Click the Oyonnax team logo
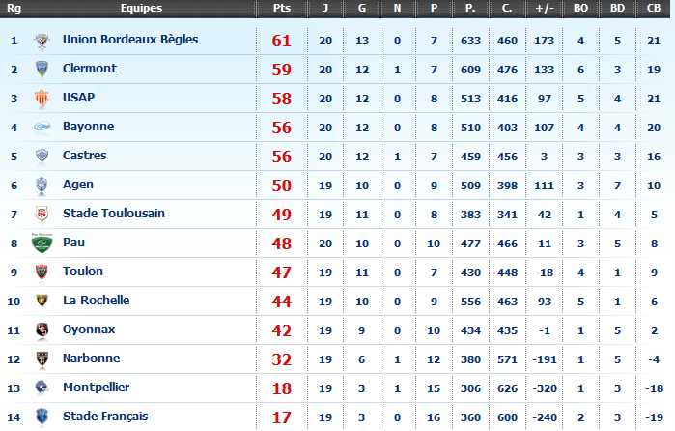The image size is (675, 431). coord(42,330)
